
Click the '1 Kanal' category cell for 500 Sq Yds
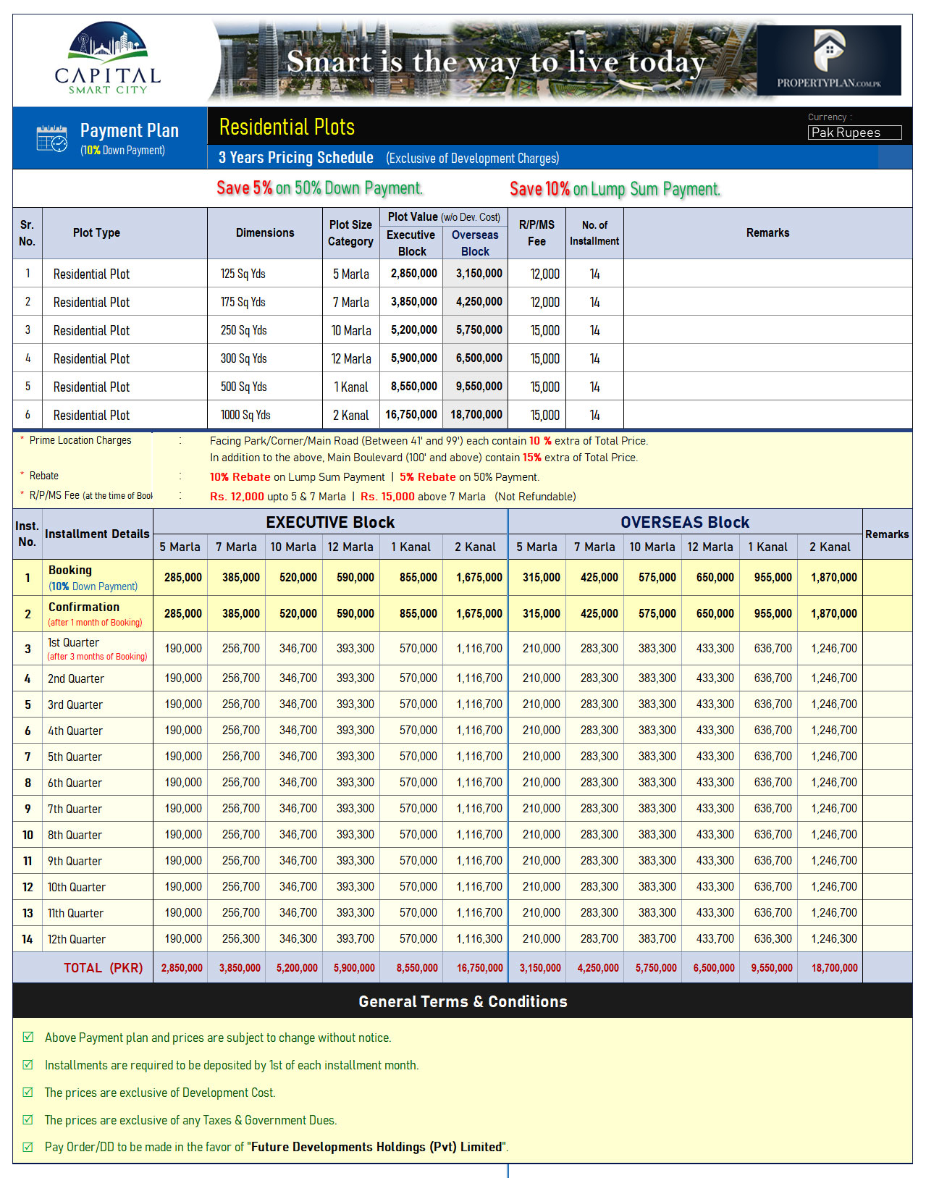click(x=351, y=387)
